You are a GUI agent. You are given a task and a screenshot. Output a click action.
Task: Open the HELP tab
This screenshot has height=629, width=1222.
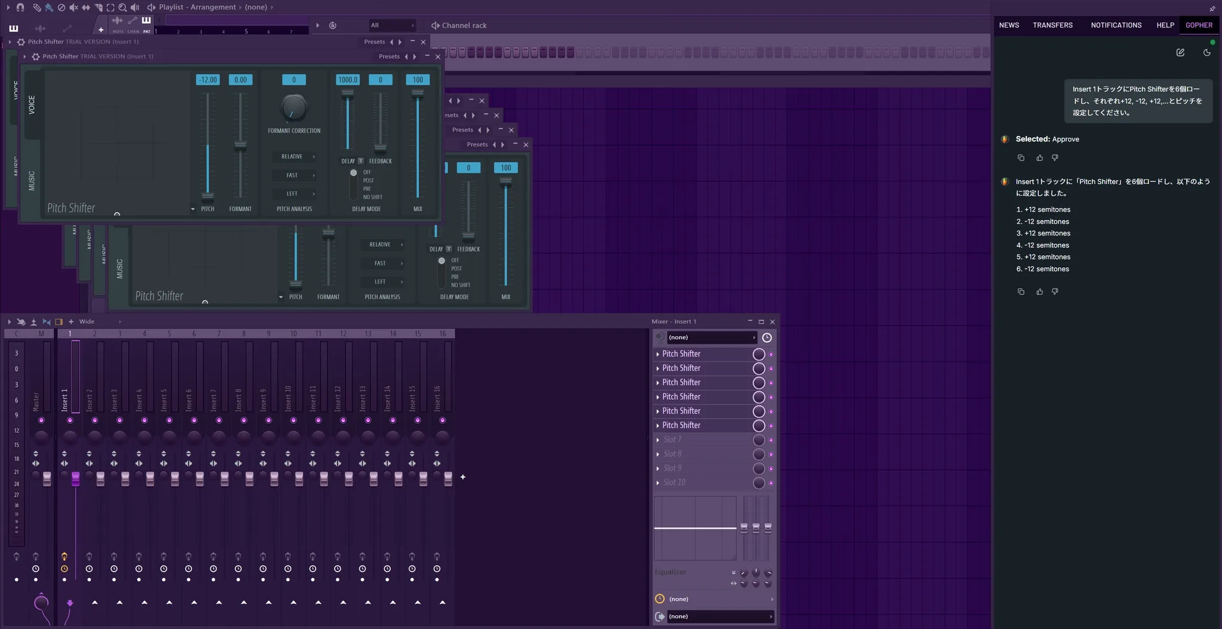click(x=1165, y=25)
